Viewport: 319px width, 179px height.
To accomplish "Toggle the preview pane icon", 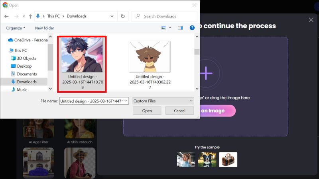I will point(180,28).
